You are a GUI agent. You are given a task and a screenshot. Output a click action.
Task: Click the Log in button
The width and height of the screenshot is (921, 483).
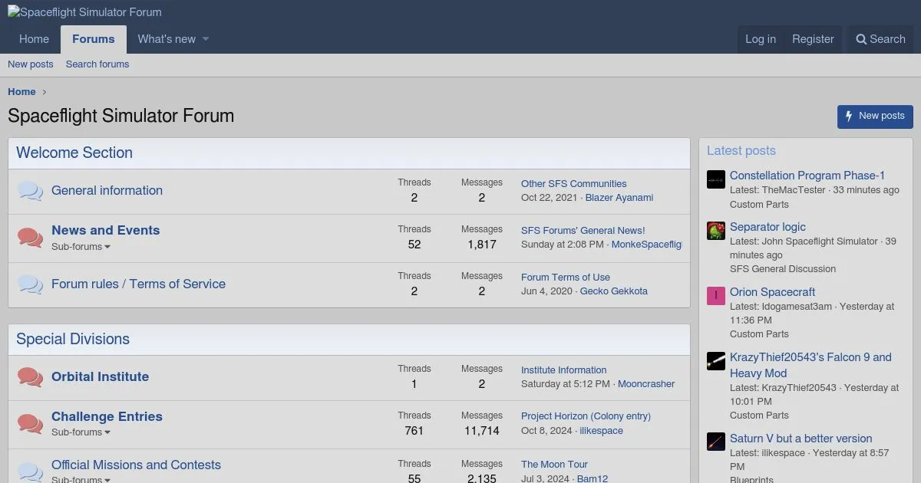click(761, 39)
